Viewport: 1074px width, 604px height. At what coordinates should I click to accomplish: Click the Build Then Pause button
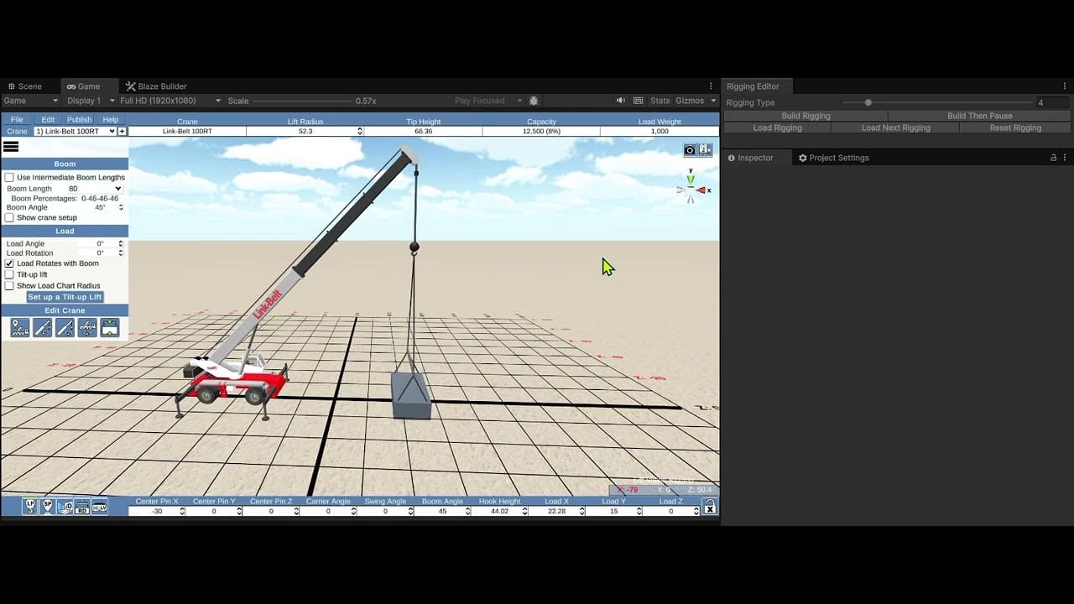click(979, 116)
